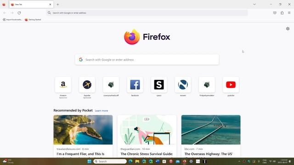This screenshot has height=165, width=294.
Task: Open the YouTube shortcut tile
Action: pyautogui.click(x=231, y=85)
